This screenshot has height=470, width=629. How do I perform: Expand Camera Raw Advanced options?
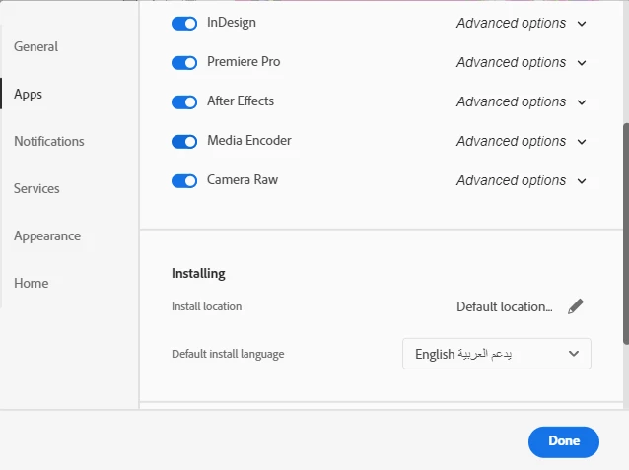522,181
